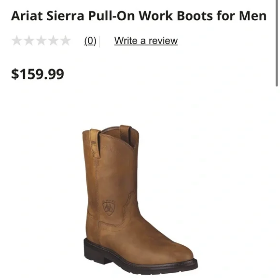Open the Ariat boot product image
The height and width of the screenshot is (280, 280).
coord(140,200)
